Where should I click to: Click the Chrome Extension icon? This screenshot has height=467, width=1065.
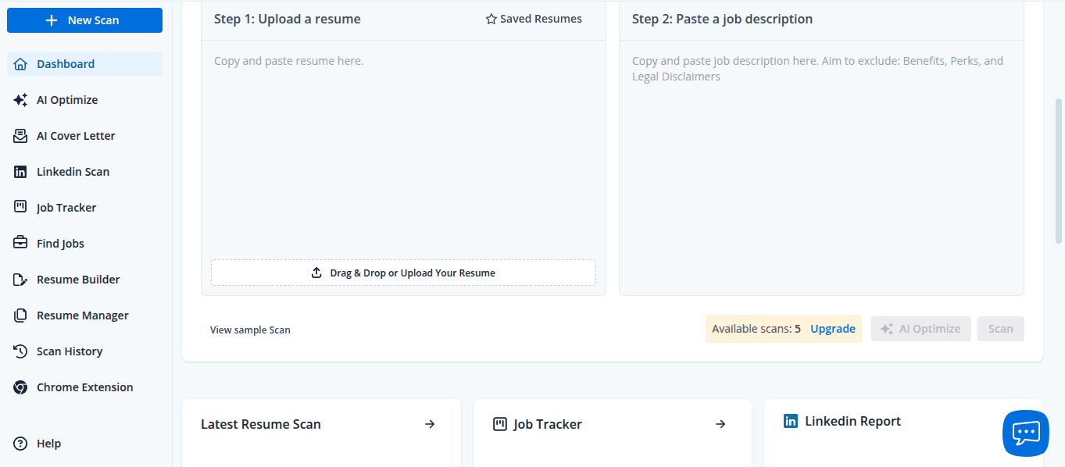pyautogui.click(x=20, y=387)
